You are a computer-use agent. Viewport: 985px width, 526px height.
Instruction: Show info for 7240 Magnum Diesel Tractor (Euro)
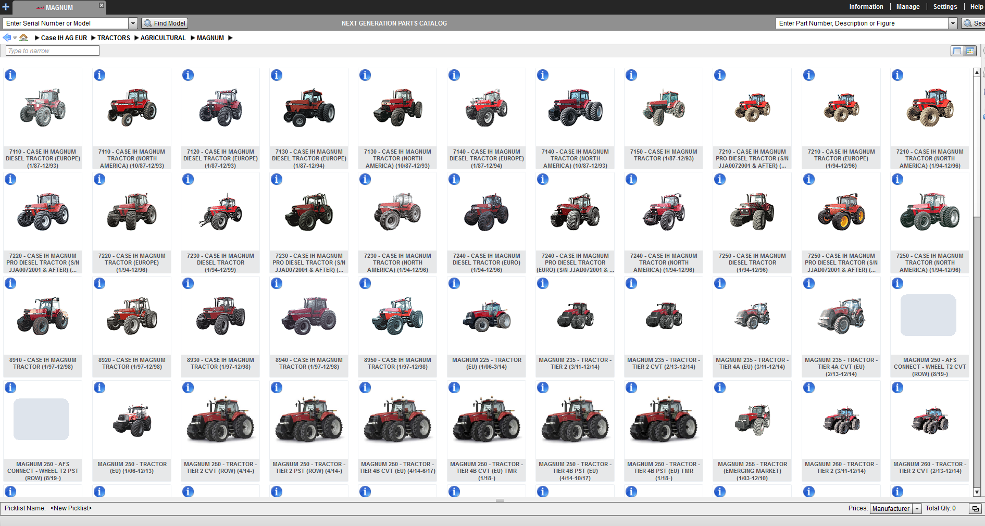coord(454,179)
